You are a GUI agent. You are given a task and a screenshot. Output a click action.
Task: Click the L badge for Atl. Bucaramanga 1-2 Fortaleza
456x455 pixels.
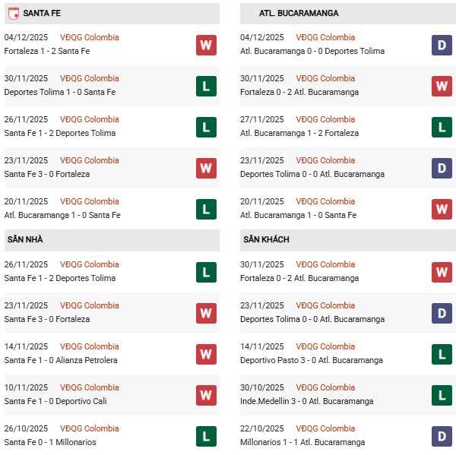coord(442,127)
